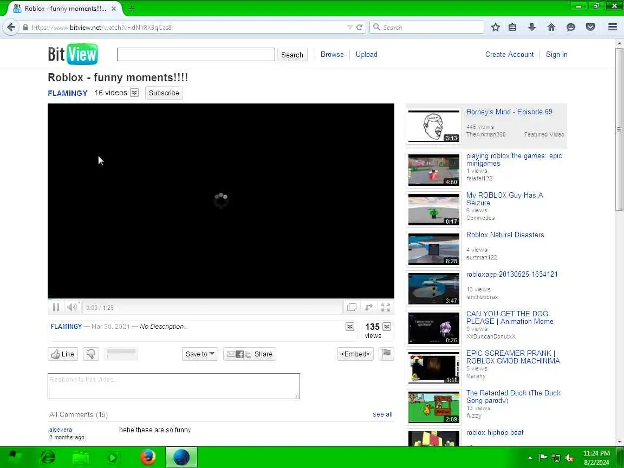The image size is (624, 468).
Task: Open the Browse page
Action: point(332,55)
